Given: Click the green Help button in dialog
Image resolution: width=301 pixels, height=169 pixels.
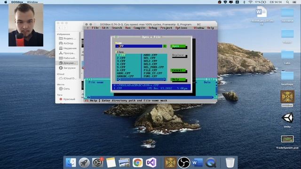Looking at the screenshot, I should coord(178,79).
